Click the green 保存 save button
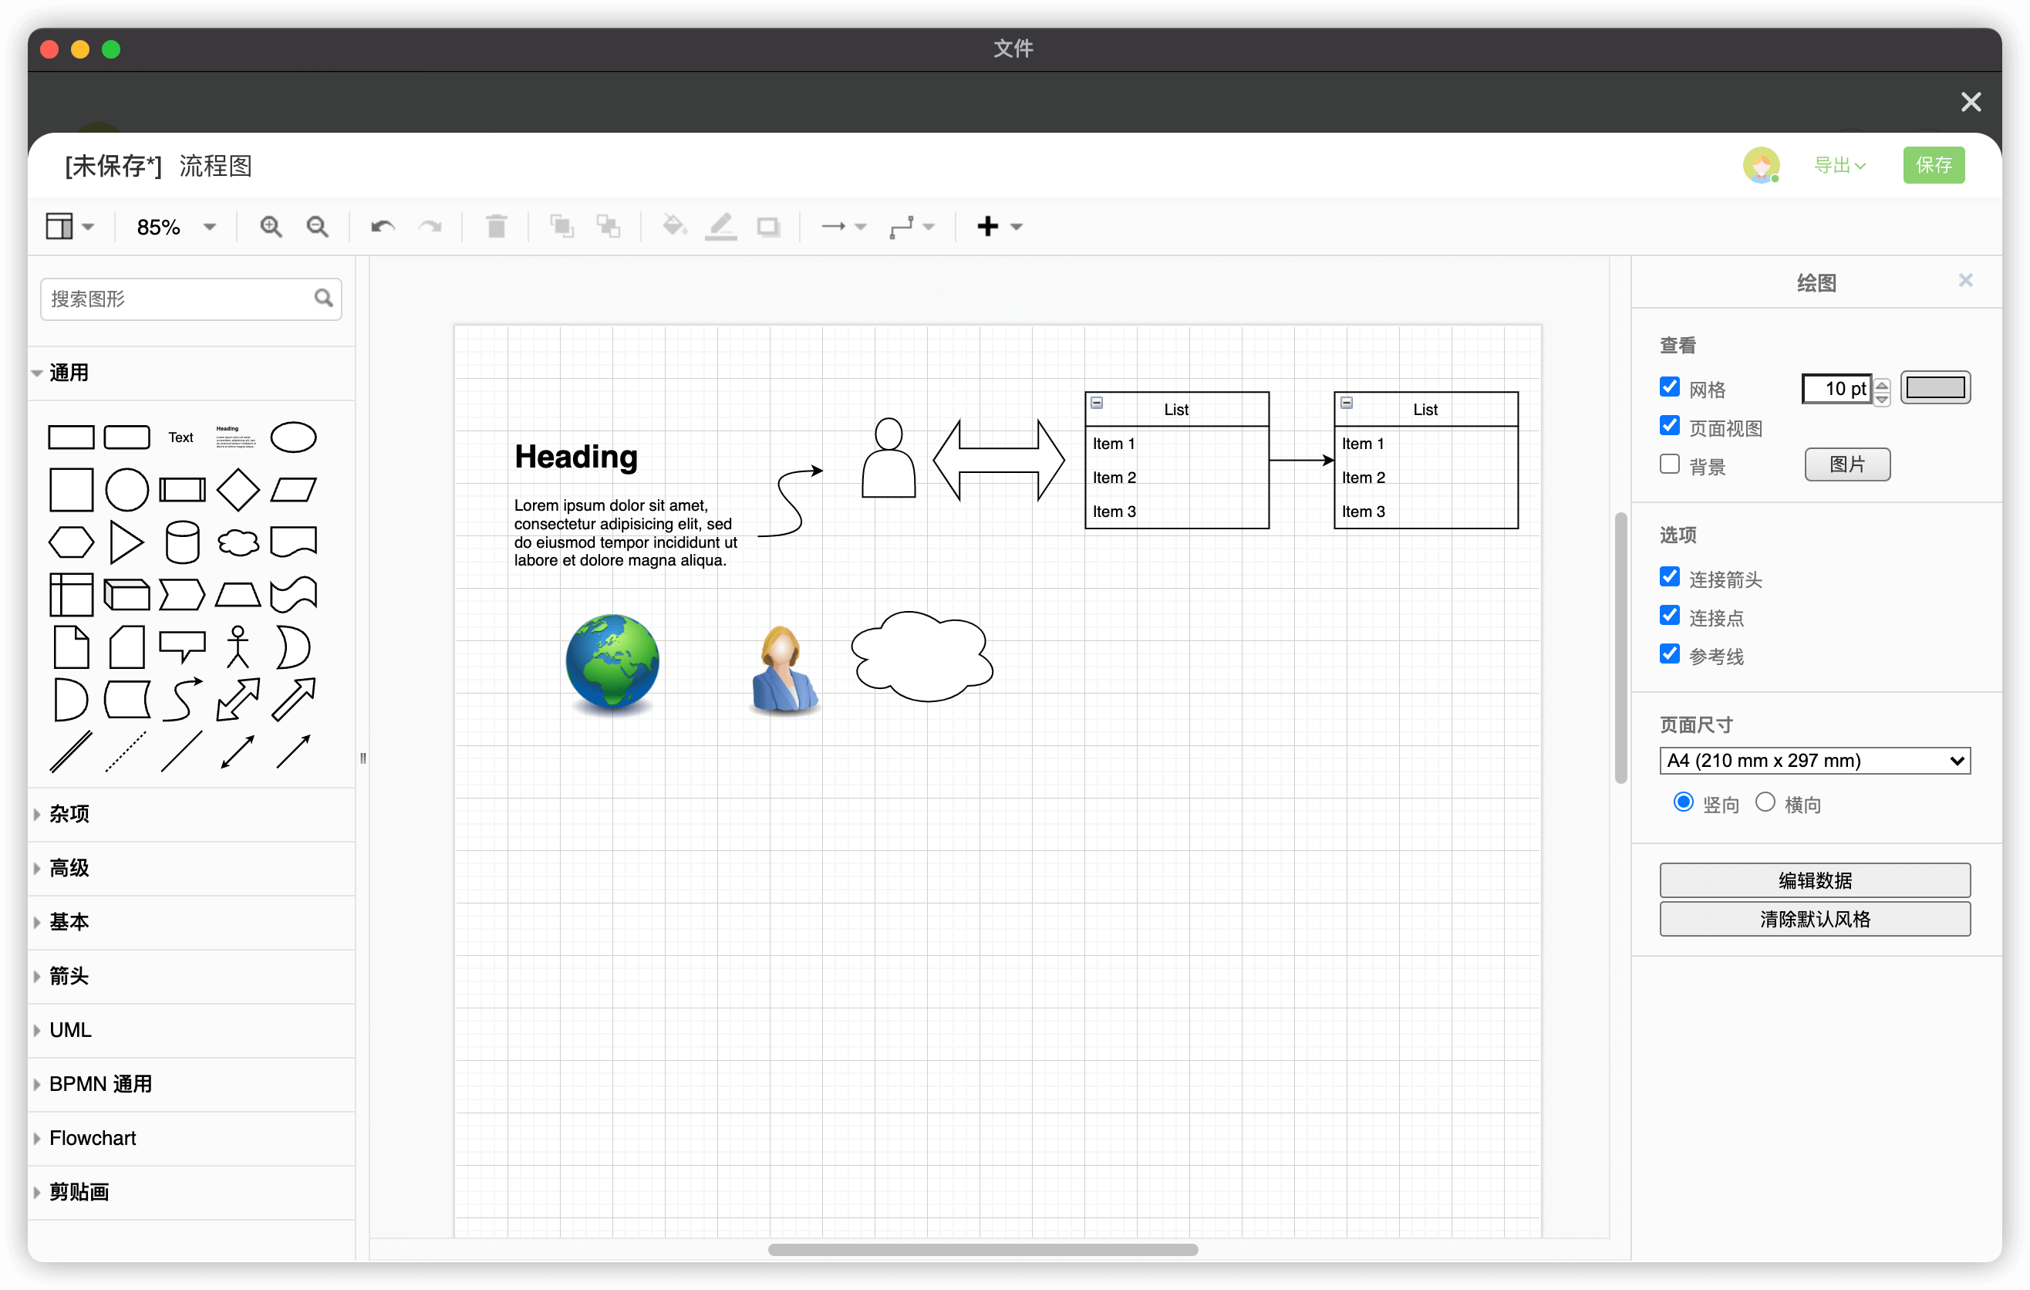 (x=1933, y=165)
